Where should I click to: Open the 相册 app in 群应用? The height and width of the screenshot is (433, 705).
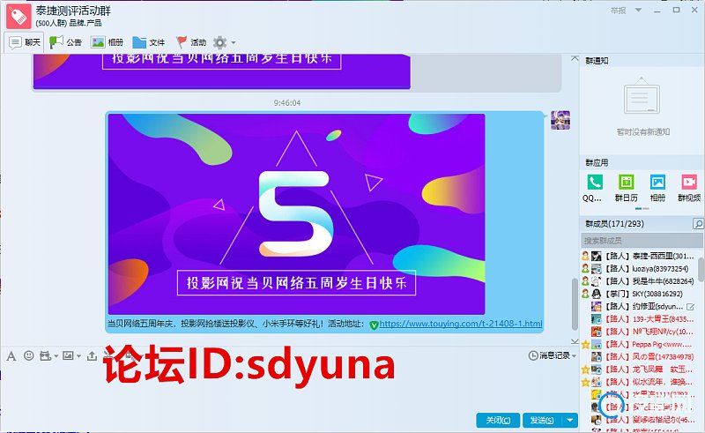(657, 188)
